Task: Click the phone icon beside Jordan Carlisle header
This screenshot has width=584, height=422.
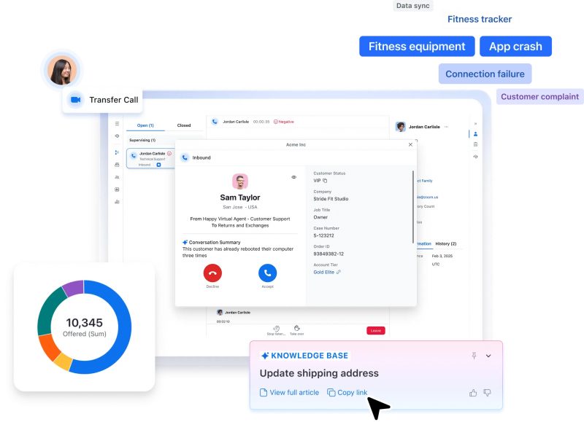Action: click(x=215, y=122)
